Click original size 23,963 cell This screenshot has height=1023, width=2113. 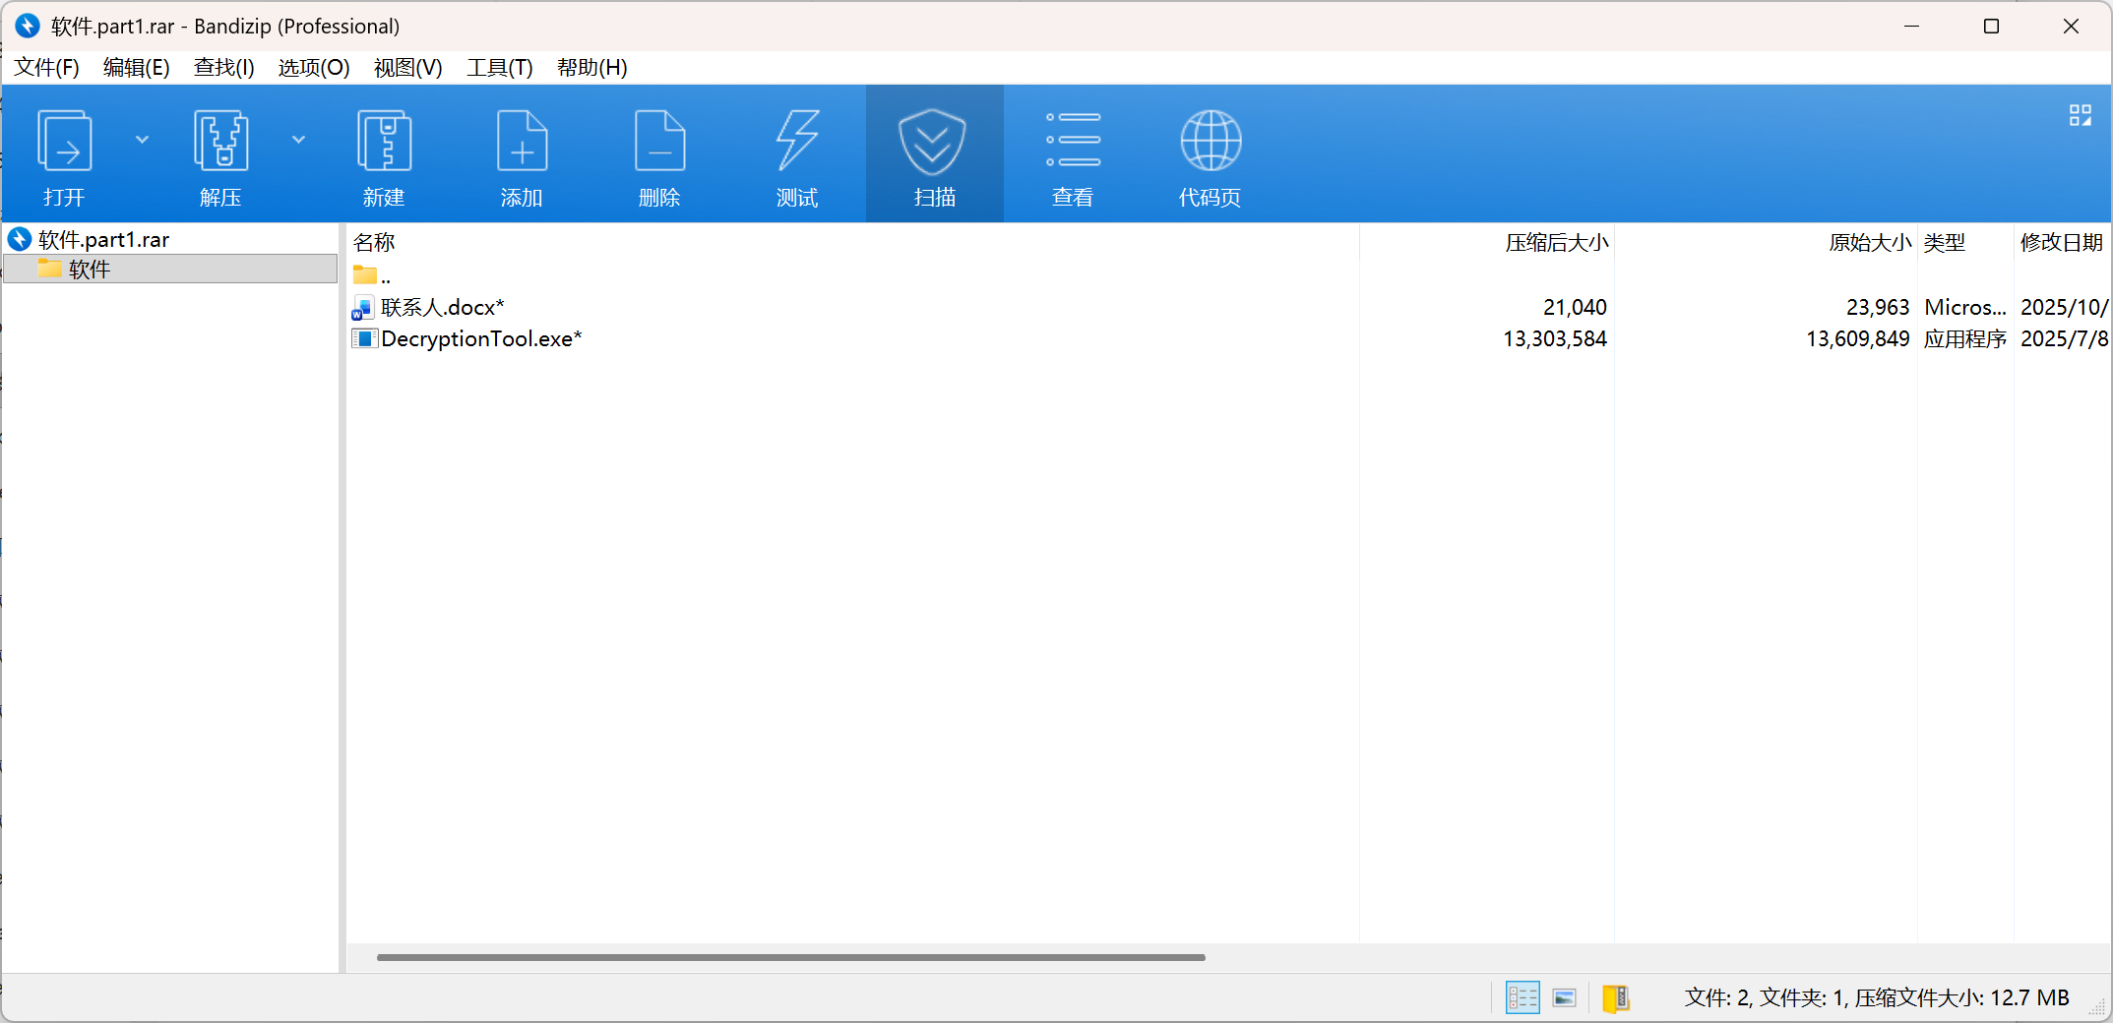[x=1878, y=308]
